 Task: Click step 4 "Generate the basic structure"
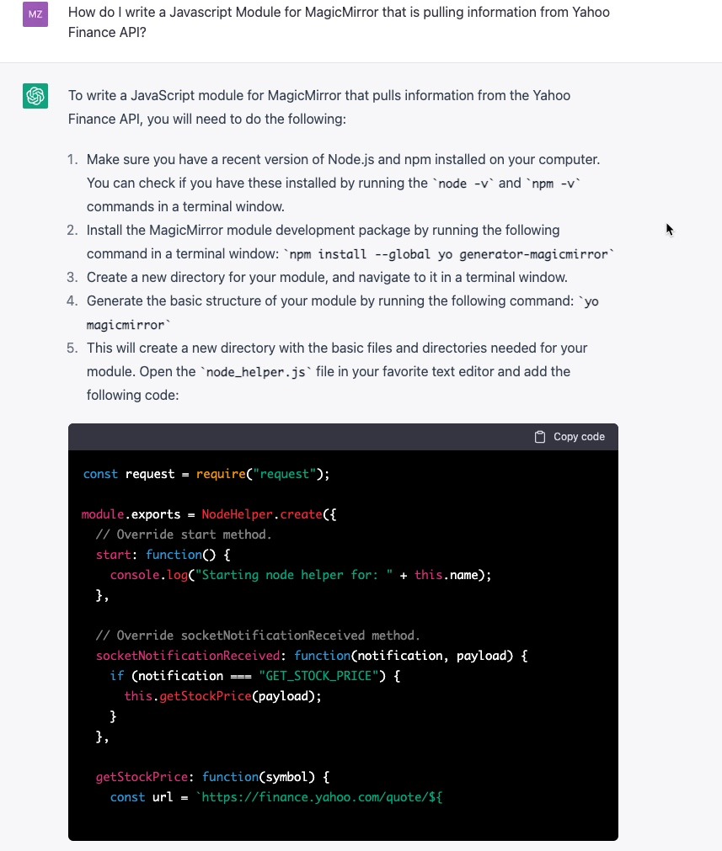click(x=343, y=312)
